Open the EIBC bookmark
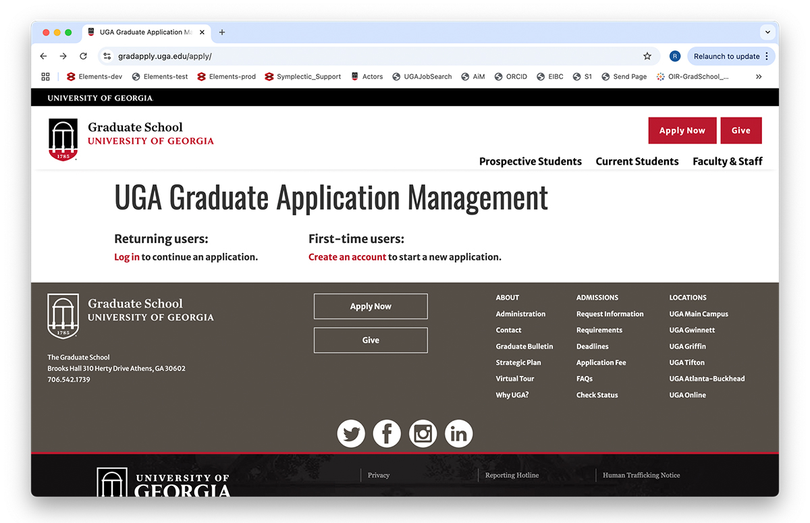 click(550, 76)
